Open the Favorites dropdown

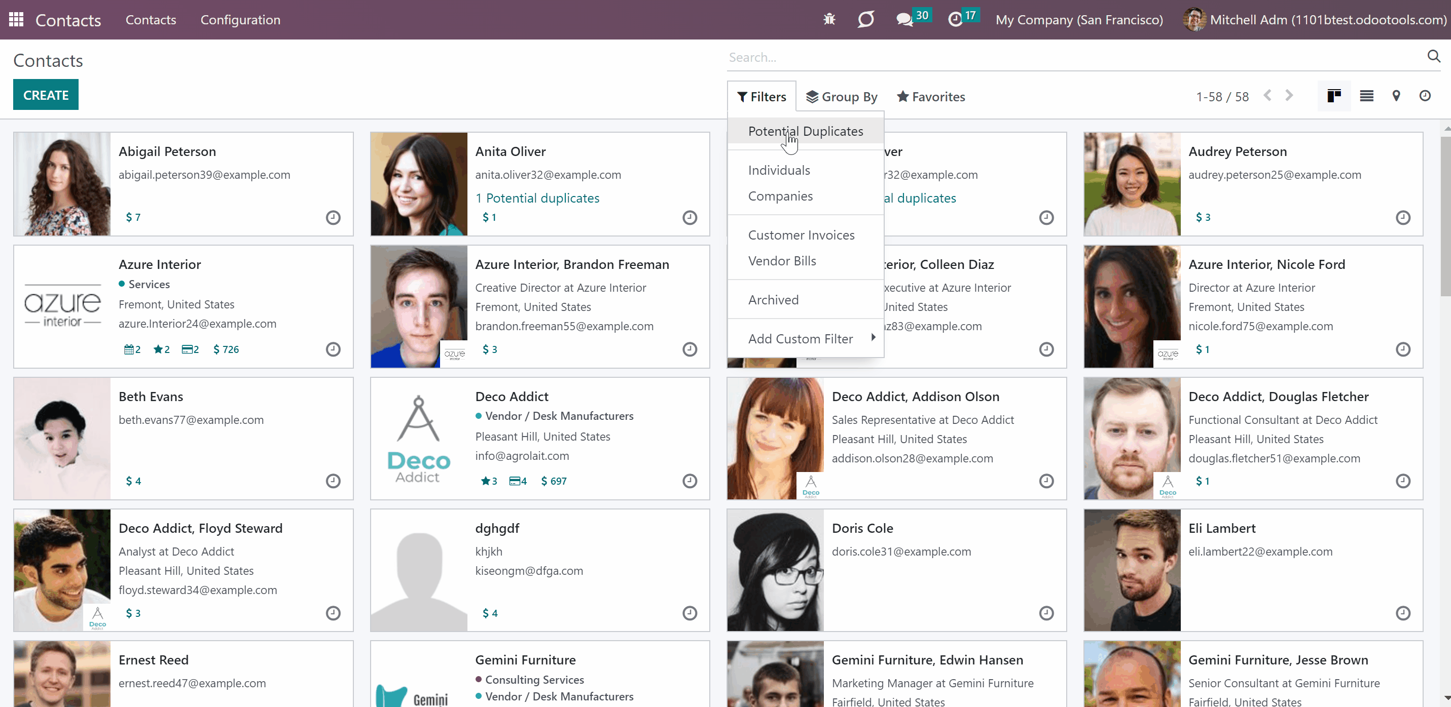pos(931,97)
